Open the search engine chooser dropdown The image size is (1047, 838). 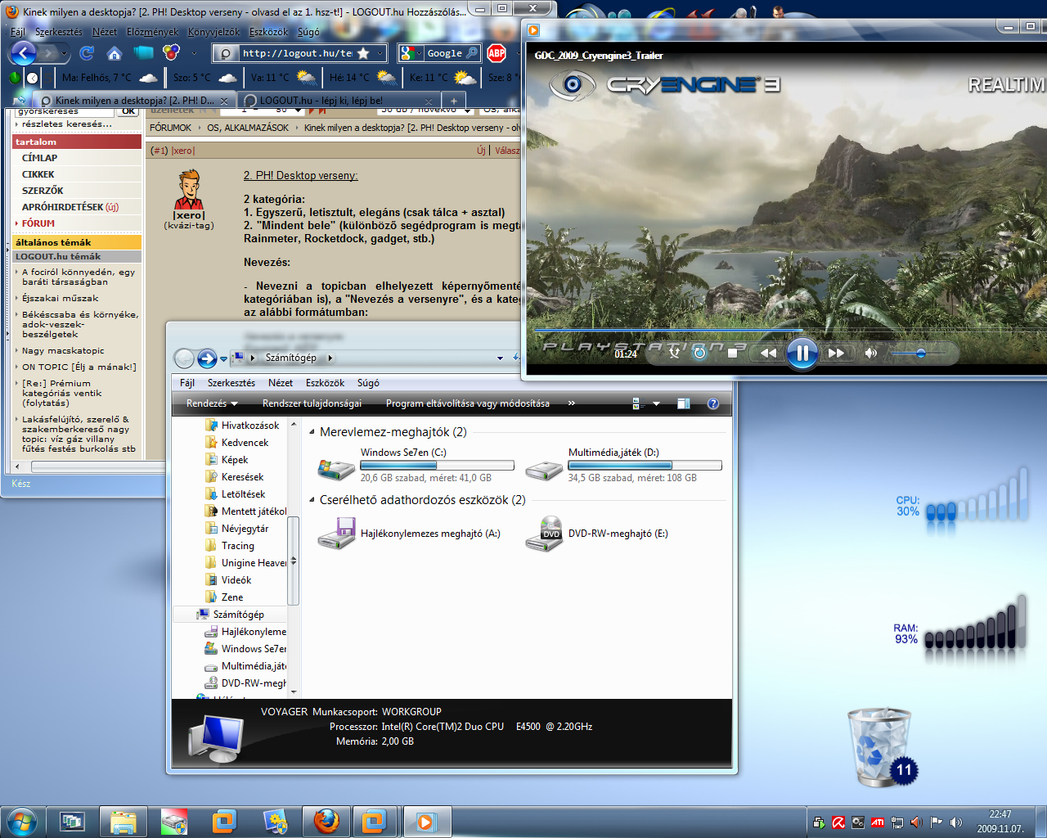point(420,53)
